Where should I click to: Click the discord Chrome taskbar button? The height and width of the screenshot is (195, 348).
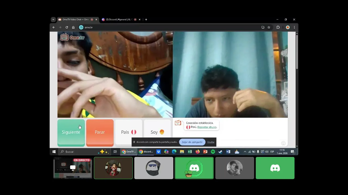(146, 152)
